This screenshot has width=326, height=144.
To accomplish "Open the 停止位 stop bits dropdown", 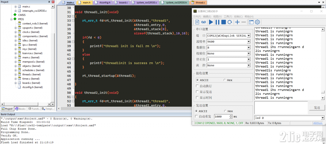I will pyautogui.click(x=248, y=59).
